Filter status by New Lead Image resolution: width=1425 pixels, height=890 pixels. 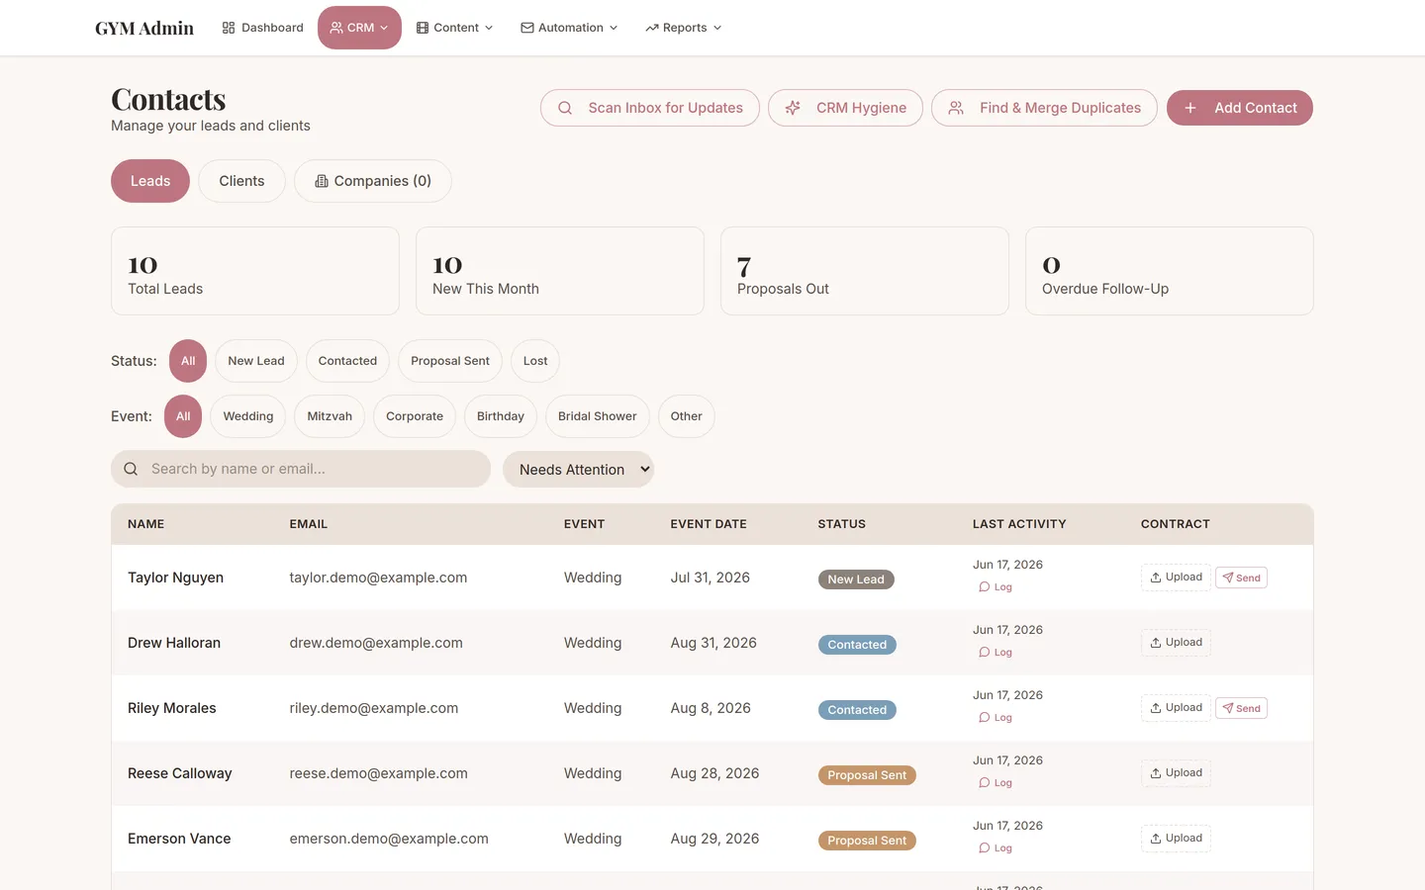coord(256,361)
